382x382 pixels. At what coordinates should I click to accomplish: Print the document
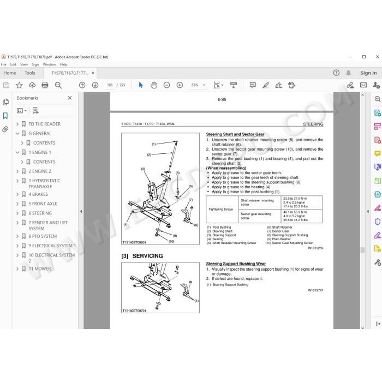pos(45,85)
